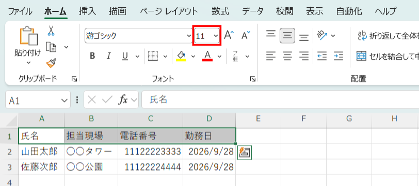Screen dimensions: 419x186
Task: Click the formula bar showing 氏名
Action: point(280,100)
